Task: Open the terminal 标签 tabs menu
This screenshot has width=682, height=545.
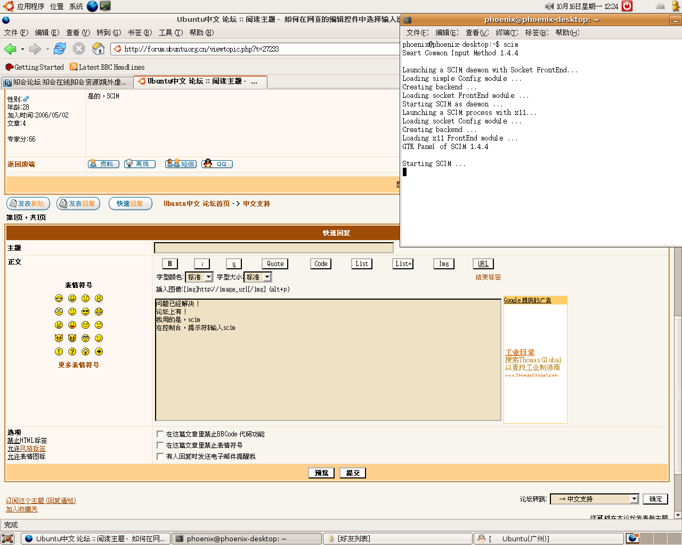Action: (537, 32)
